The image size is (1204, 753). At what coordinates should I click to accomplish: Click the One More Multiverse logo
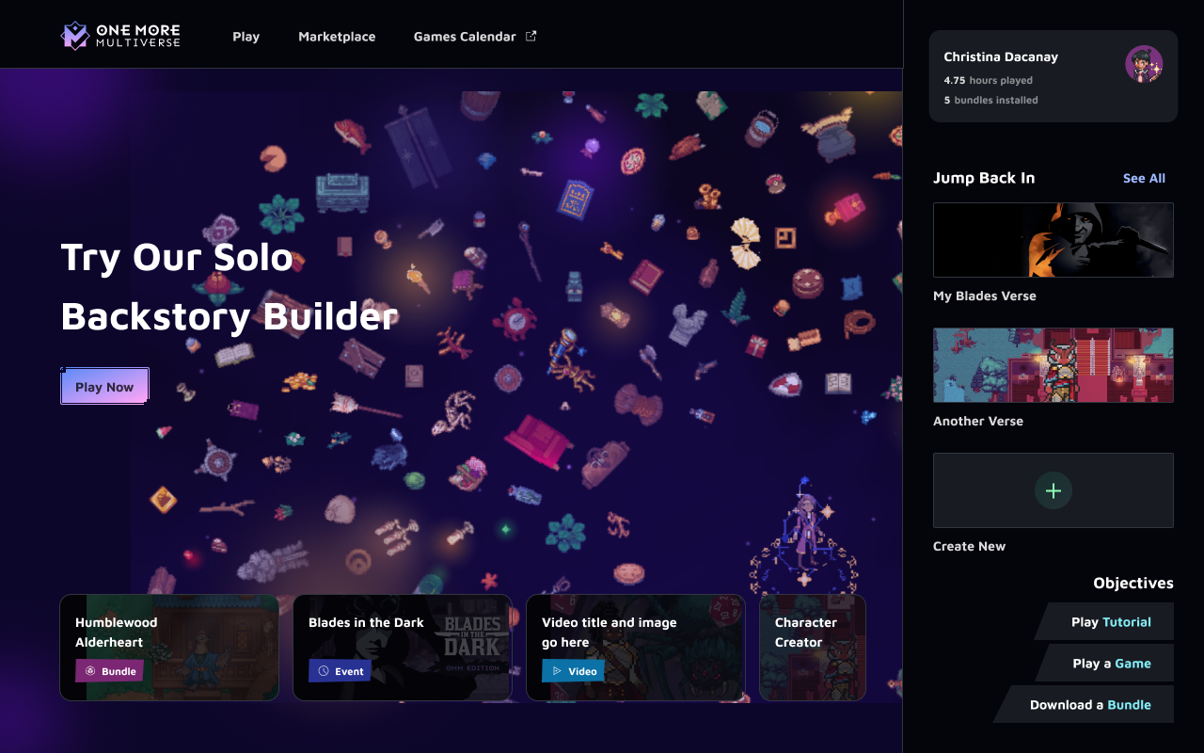(x=120, y=36)
